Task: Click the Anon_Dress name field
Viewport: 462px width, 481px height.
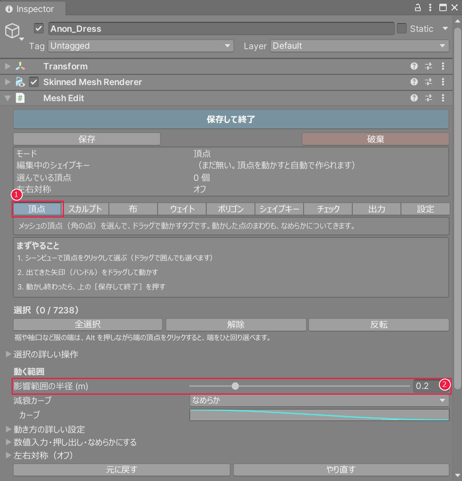Action: click(x=222, y=28)
